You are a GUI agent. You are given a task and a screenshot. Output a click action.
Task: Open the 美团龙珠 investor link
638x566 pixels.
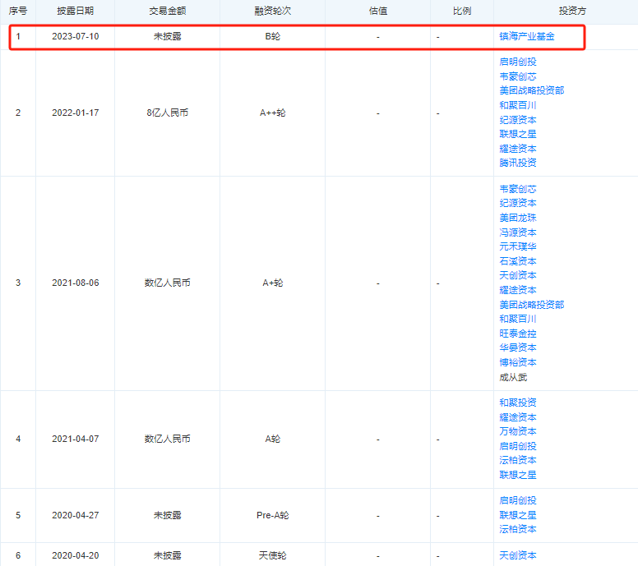(518, 218)
